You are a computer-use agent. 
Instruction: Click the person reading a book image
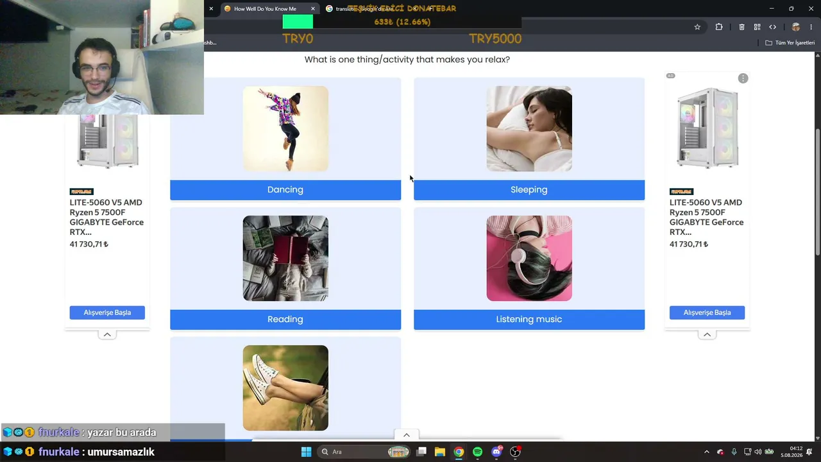285,259
